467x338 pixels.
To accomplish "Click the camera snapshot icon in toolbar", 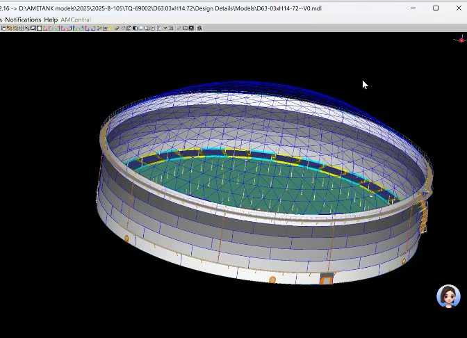I will click(192, 29).
